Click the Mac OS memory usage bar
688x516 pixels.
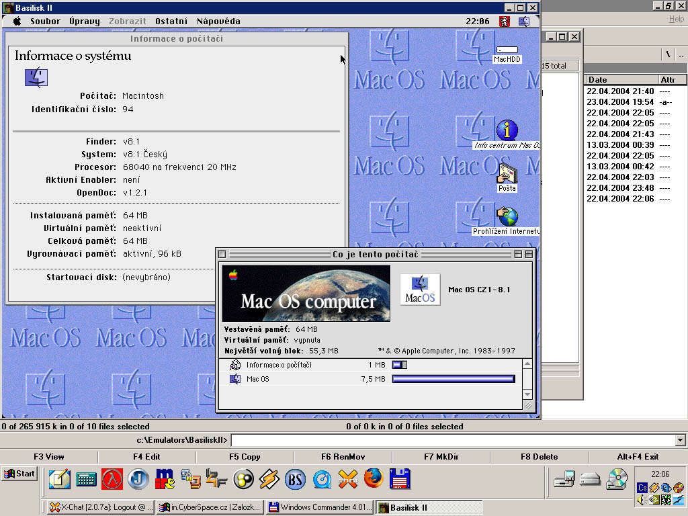pos(454,379)
